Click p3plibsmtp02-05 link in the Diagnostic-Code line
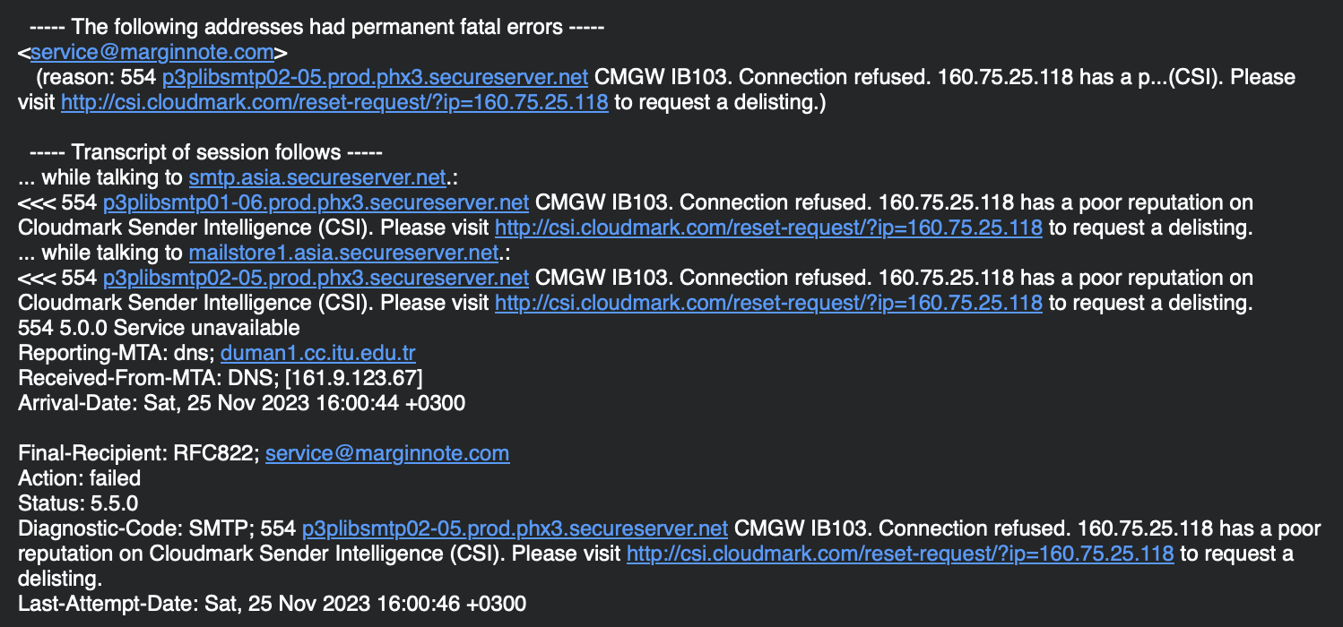Screen dimensions: 1343x627 (x=515, y=528)
